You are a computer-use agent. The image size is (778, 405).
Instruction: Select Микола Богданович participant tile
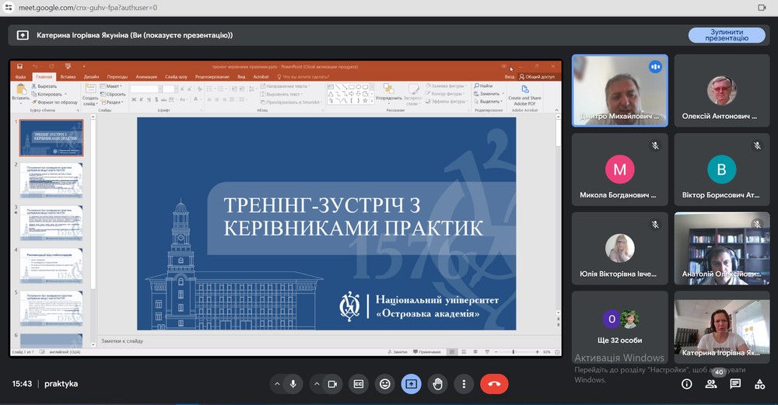tap(620, 169)
